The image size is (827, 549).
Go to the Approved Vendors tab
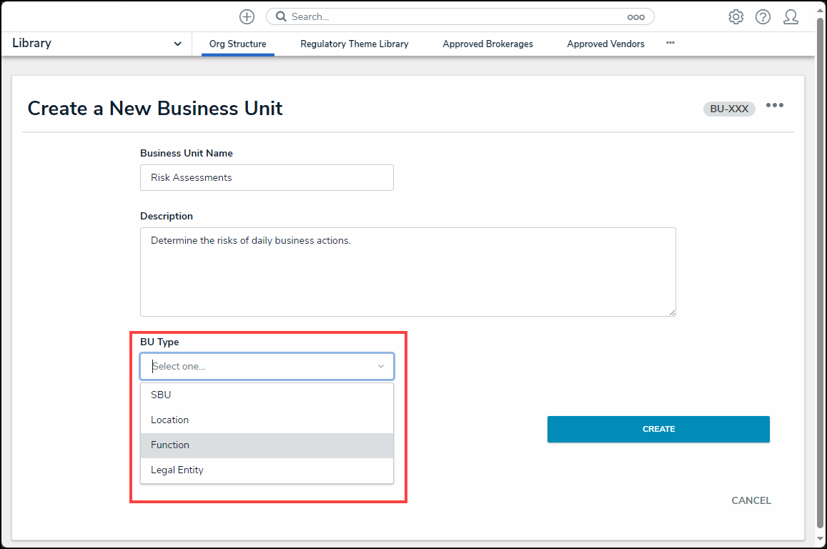pyautogui.click(x=605, y=44)
